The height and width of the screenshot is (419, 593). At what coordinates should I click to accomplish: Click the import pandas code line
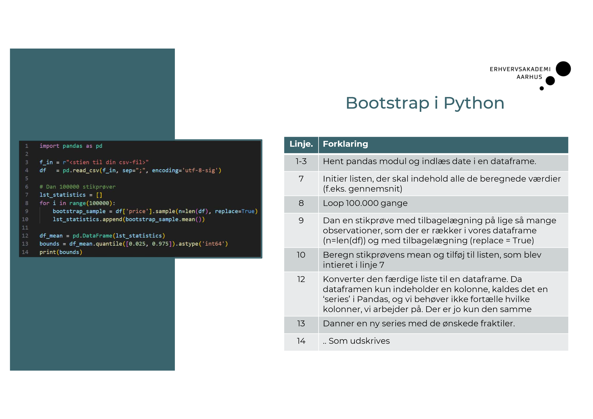pyautogui.click(x=71, y=146)
